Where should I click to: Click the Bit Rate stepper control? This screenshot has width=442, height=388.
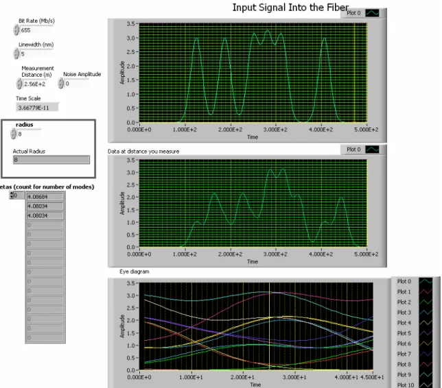tap(16, 30)
